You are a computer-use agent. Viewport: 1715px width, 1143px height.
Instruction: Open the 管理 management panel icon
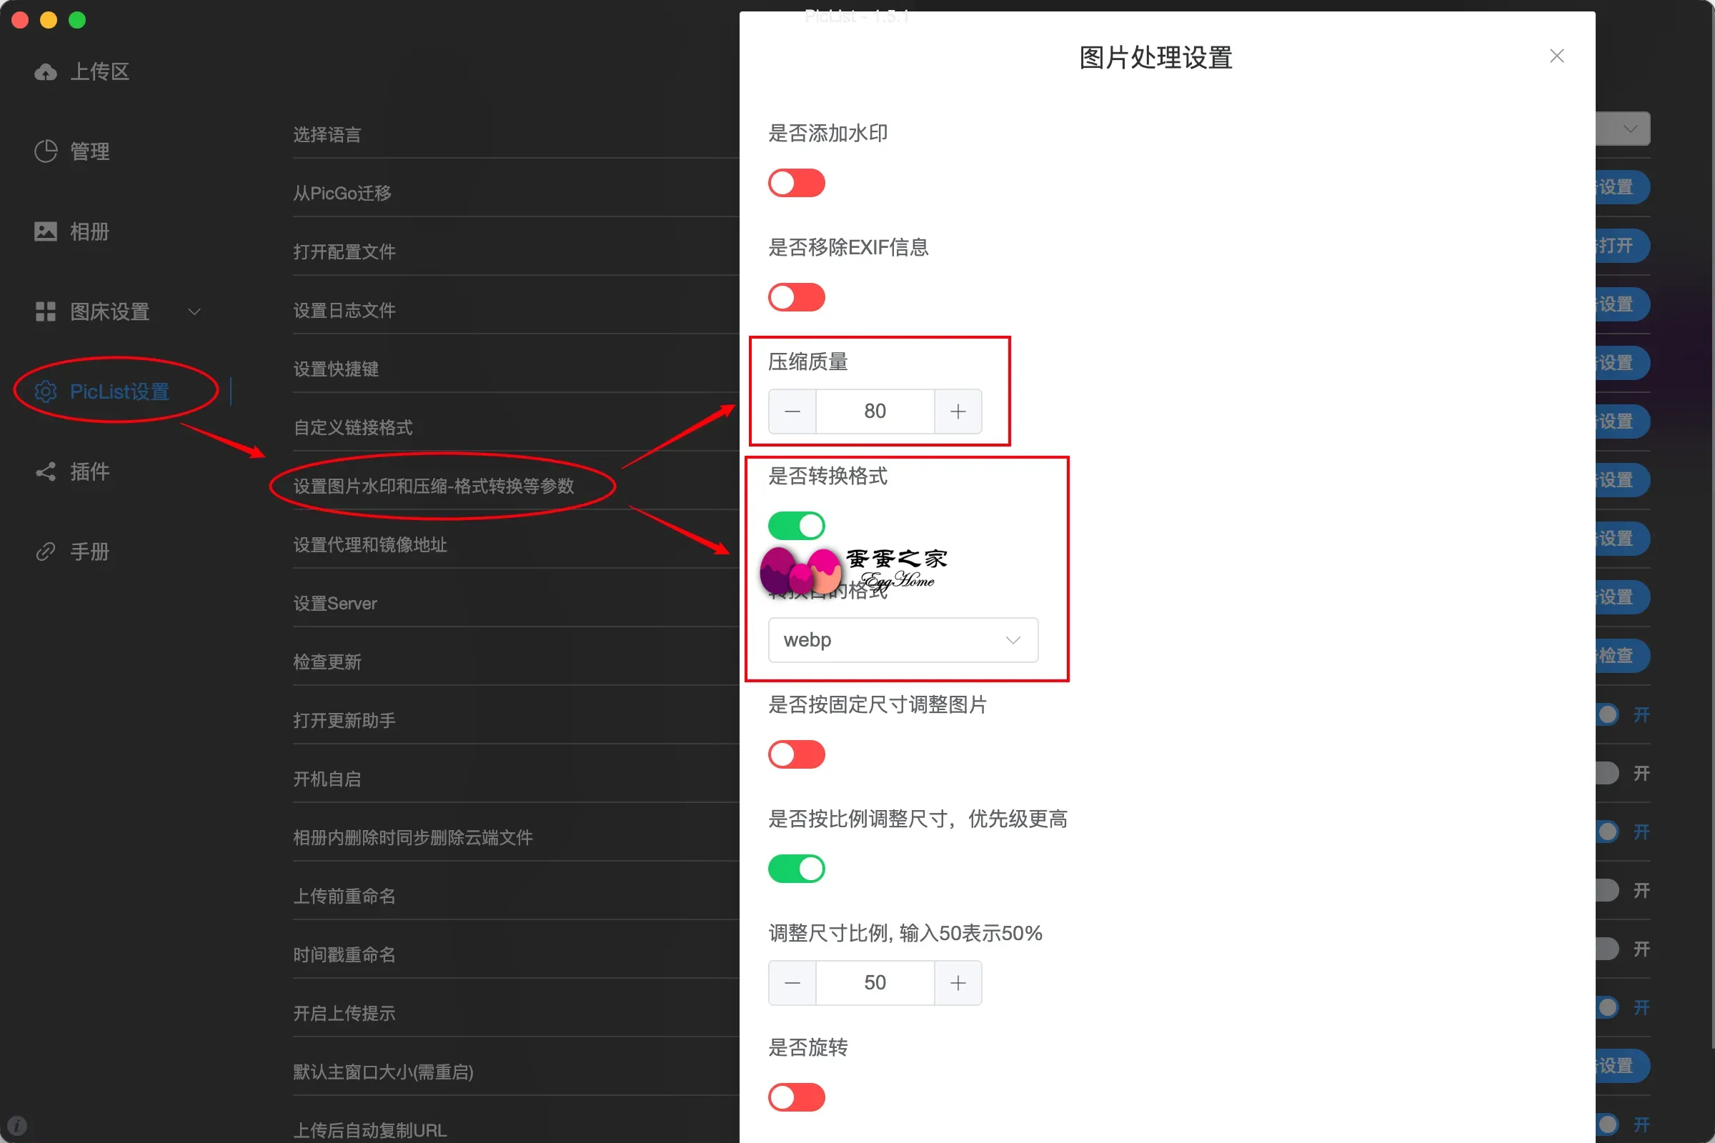(x=45, y=151)
